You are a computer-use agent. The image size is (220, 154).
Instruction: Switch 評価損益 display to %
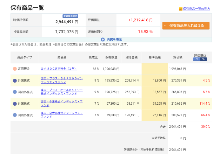204,59
